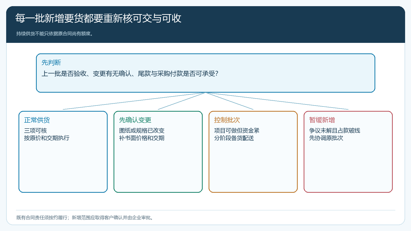
Task: Select the question text starting with 上一批是否验收
Action: click(130, 74)
